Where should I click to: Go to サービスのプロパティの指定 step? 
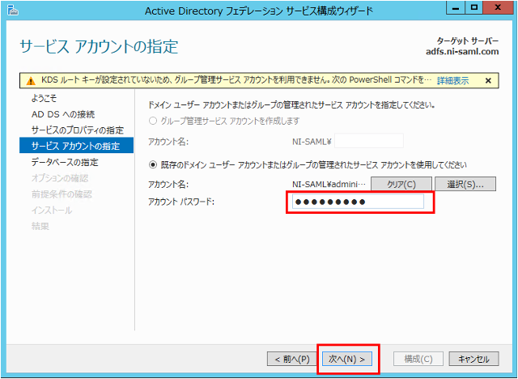pyautogui.click(x=78, y=130)
